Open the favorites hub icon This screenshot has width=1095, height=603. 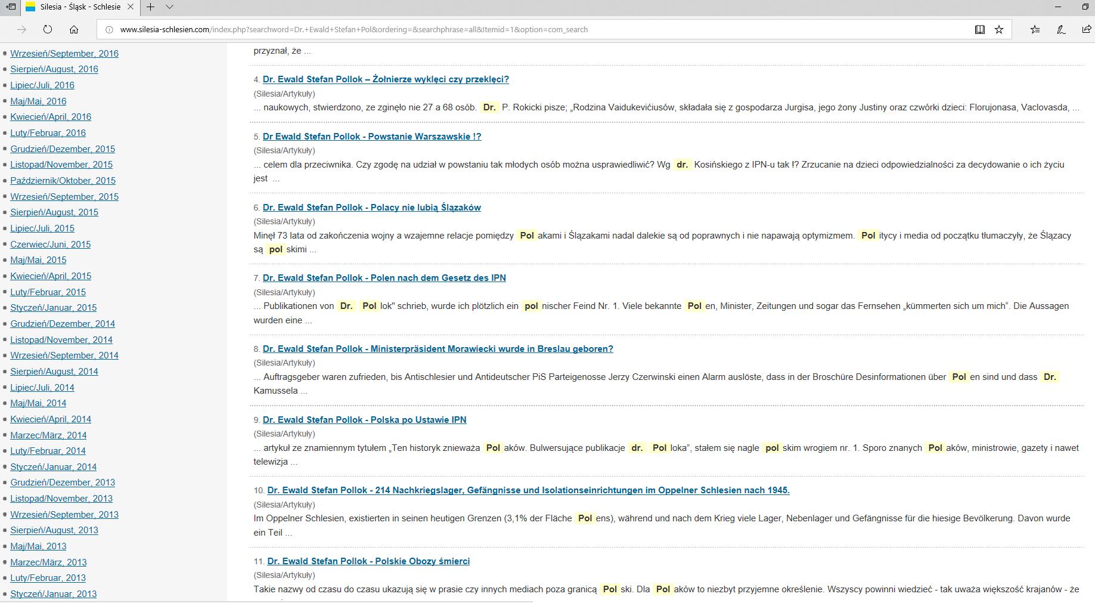pos(1035,29)
